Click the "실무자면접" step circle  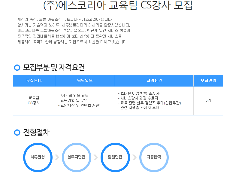(x=77, y=157)
